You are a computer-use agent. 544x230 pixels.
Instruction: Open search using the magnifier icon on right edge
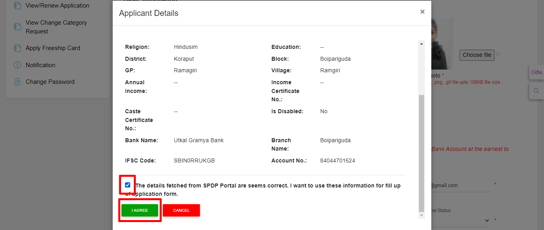click(536, 91)
